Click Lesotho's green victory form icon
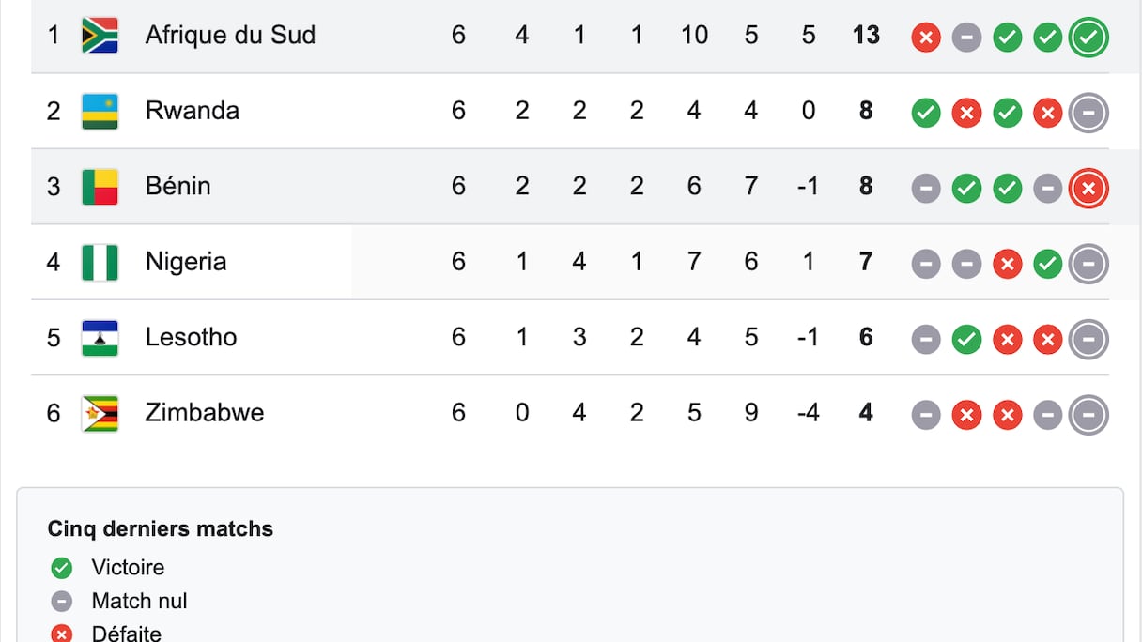Viewport: 1142px width, 642px height. coord(966,340)
